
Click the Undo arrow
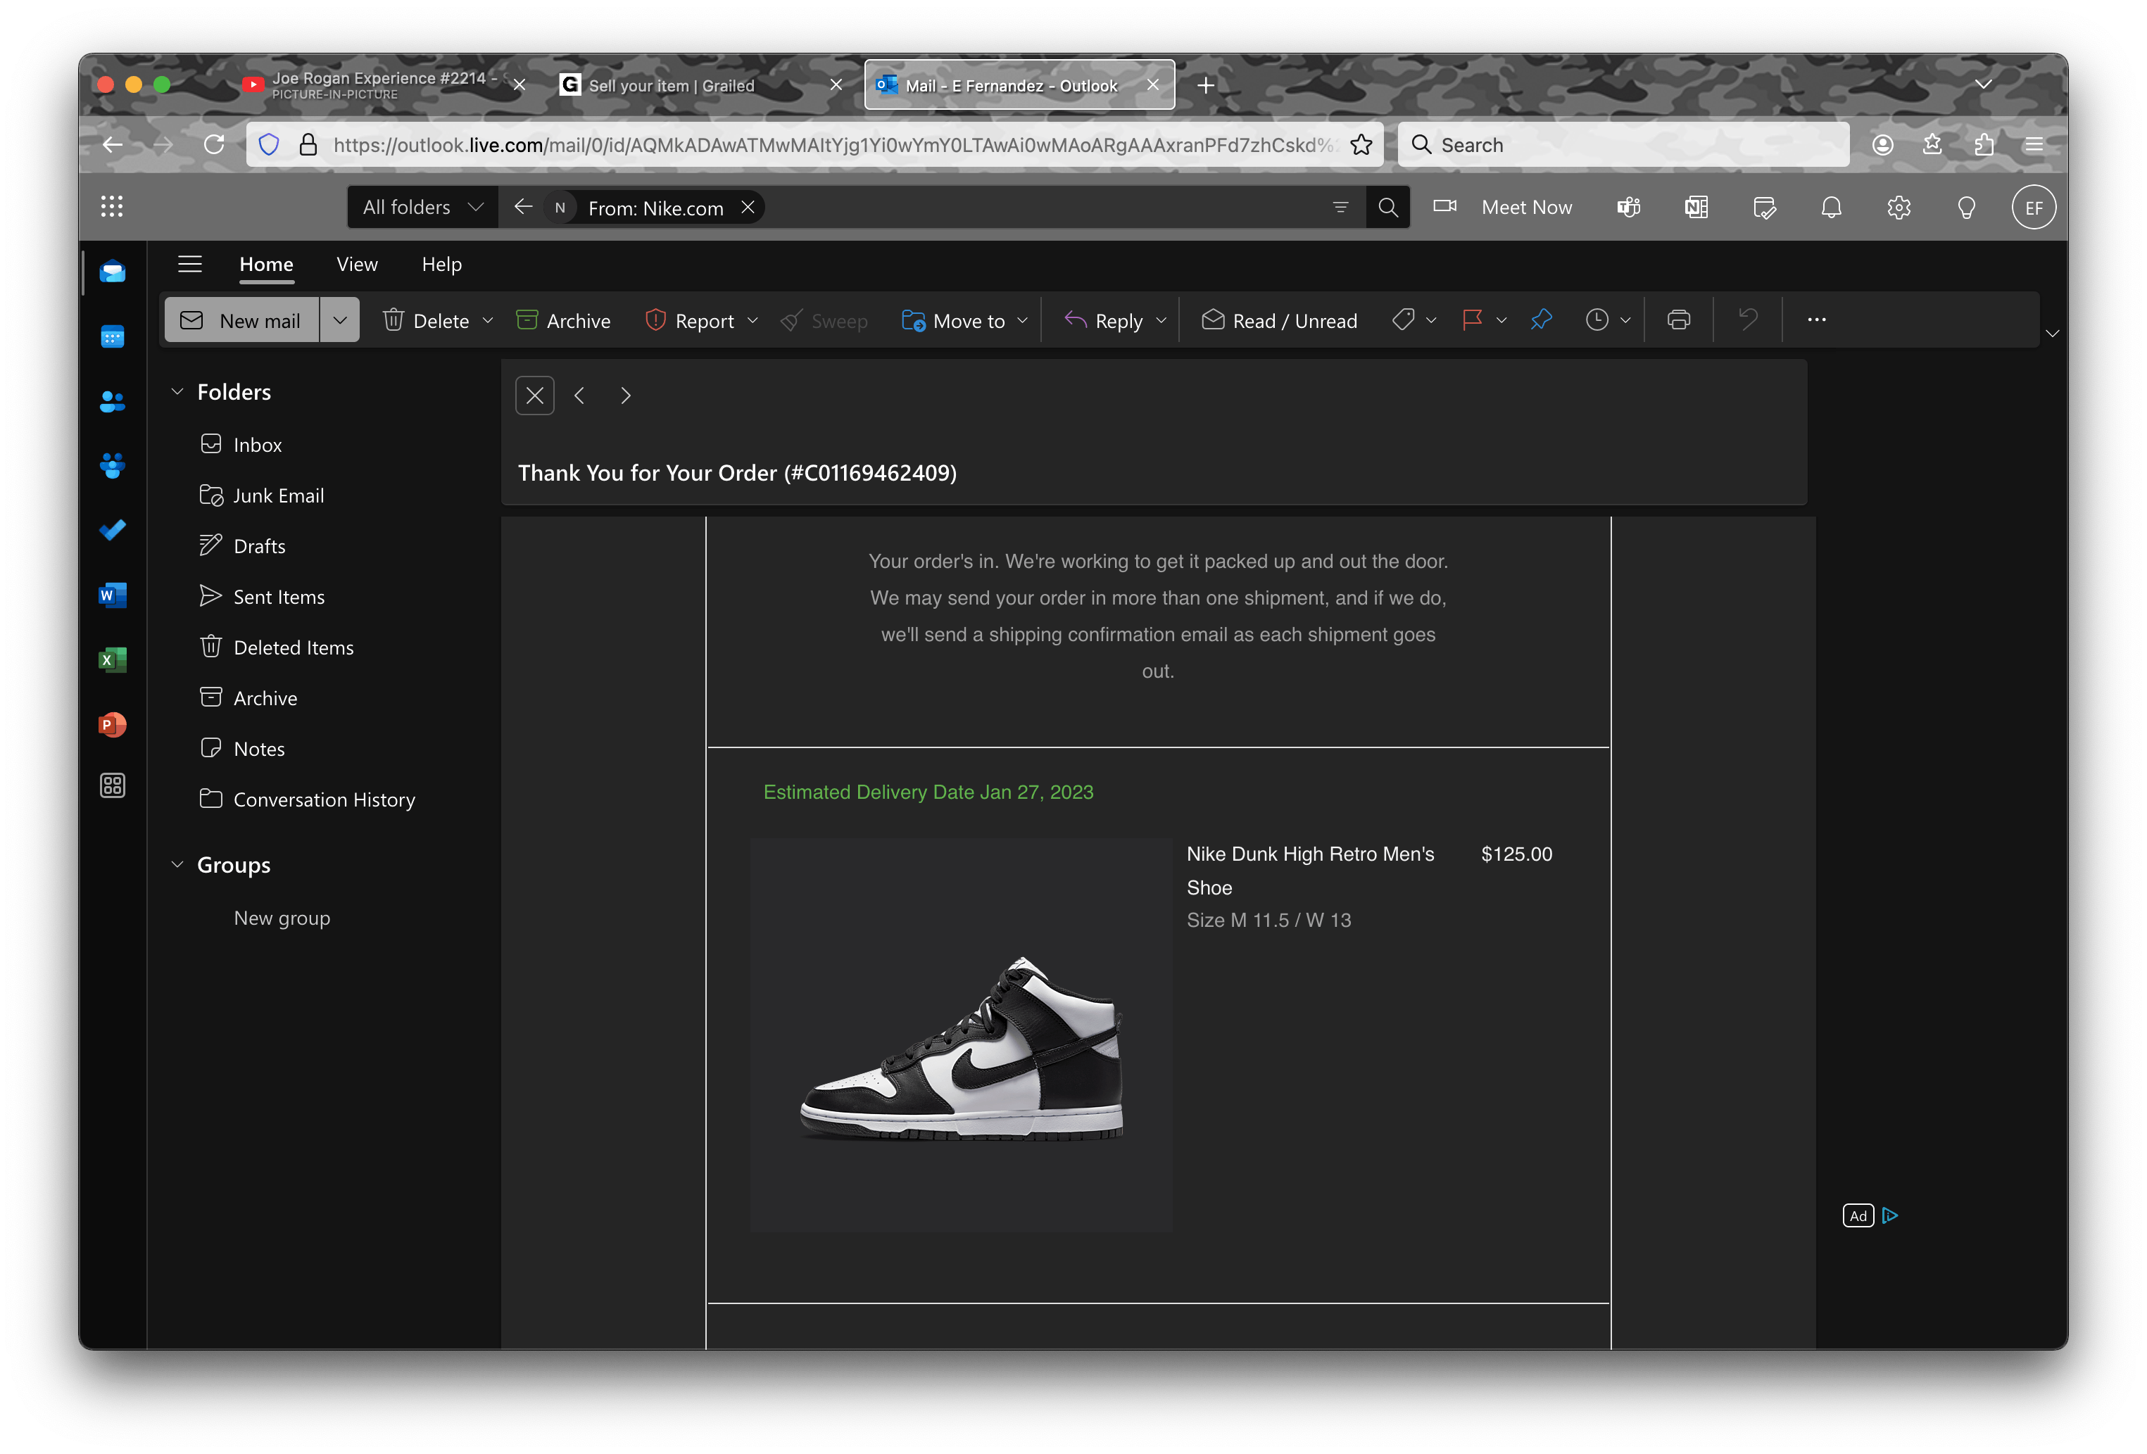click(1748, 320)
